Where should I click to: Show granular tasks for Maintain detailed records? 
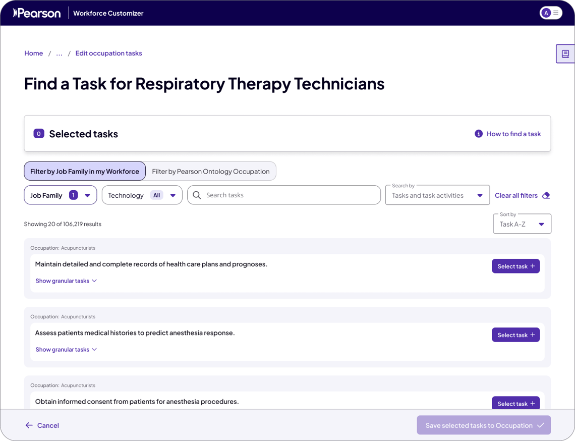[66, 281]
